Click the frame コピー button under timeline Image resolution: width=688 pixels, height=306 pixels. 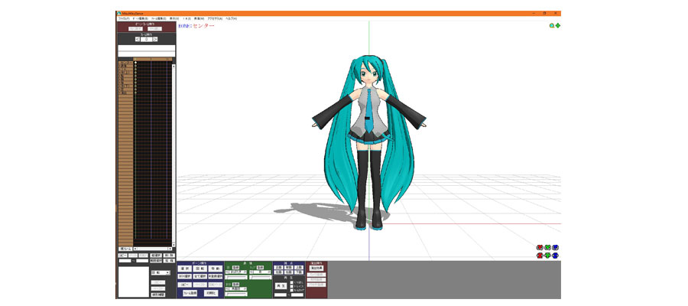tap(122, 255)
